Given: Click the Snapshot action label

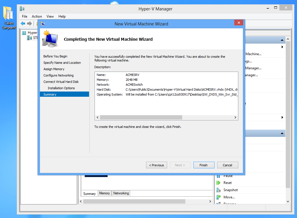Looking at the screenshot, I should (x=230, y=190).
